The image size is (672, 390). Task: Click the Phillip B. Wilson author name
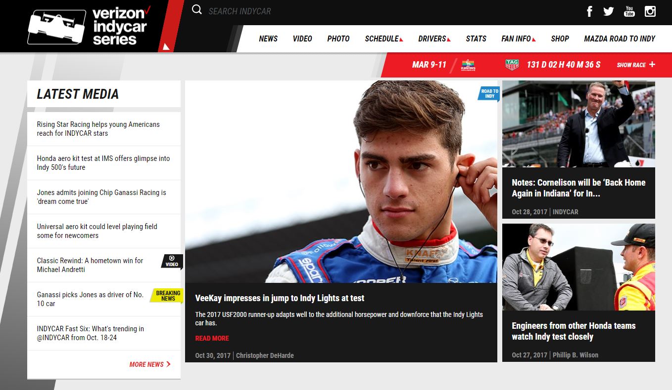[576, 355]
